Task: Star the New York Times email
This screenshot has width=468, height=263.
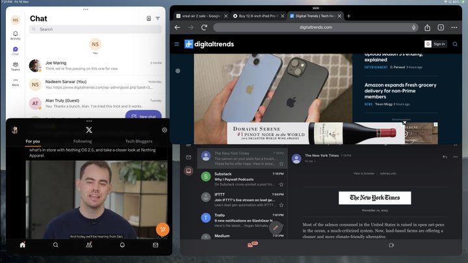Action: 281,164
